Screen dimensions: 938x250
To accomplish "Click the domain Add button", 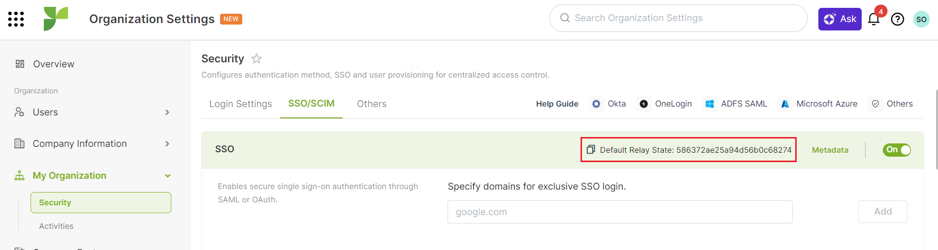I will (882, 212).
